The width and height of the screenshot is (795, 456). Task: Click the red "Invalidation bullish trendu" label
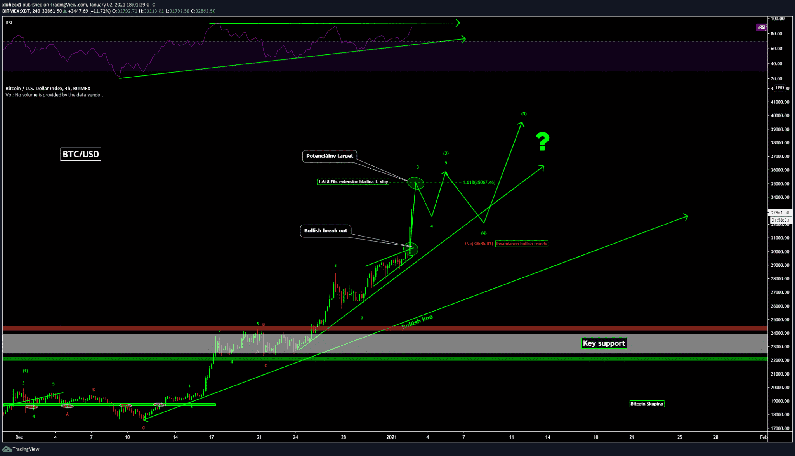(x=521, y=244)
